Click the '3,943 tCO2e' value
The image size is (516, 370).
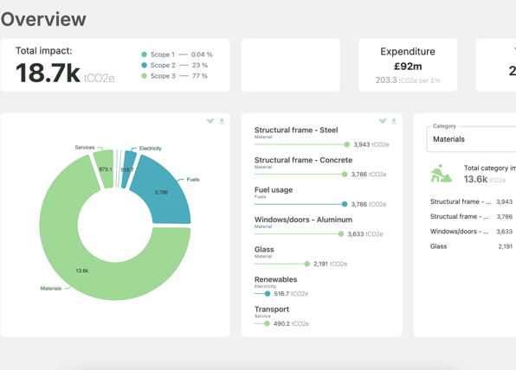point(371,144)
